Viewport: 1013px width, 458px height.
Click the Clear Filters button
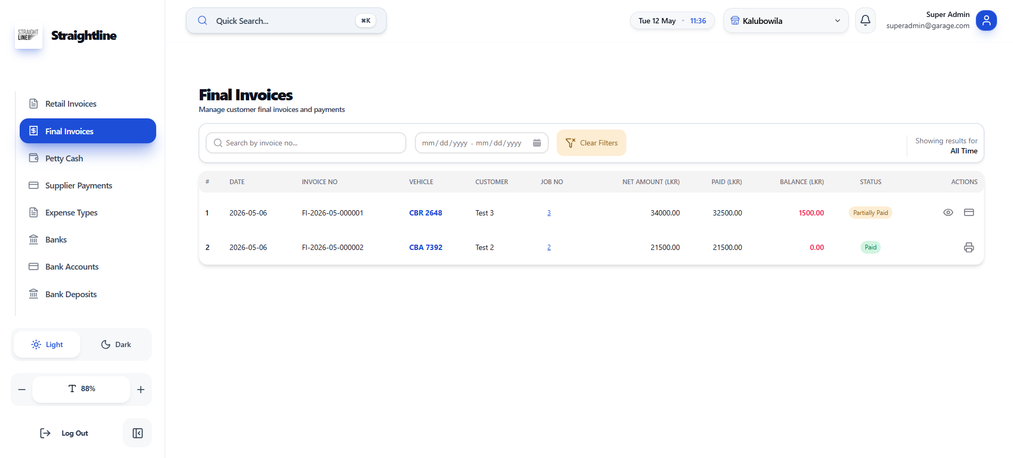(591, 143)
